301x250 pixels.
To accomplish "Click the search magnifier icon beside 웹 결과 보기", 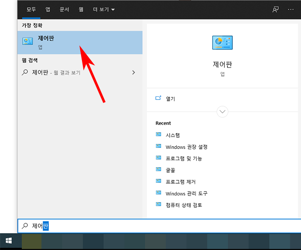I will pos(25,72).
